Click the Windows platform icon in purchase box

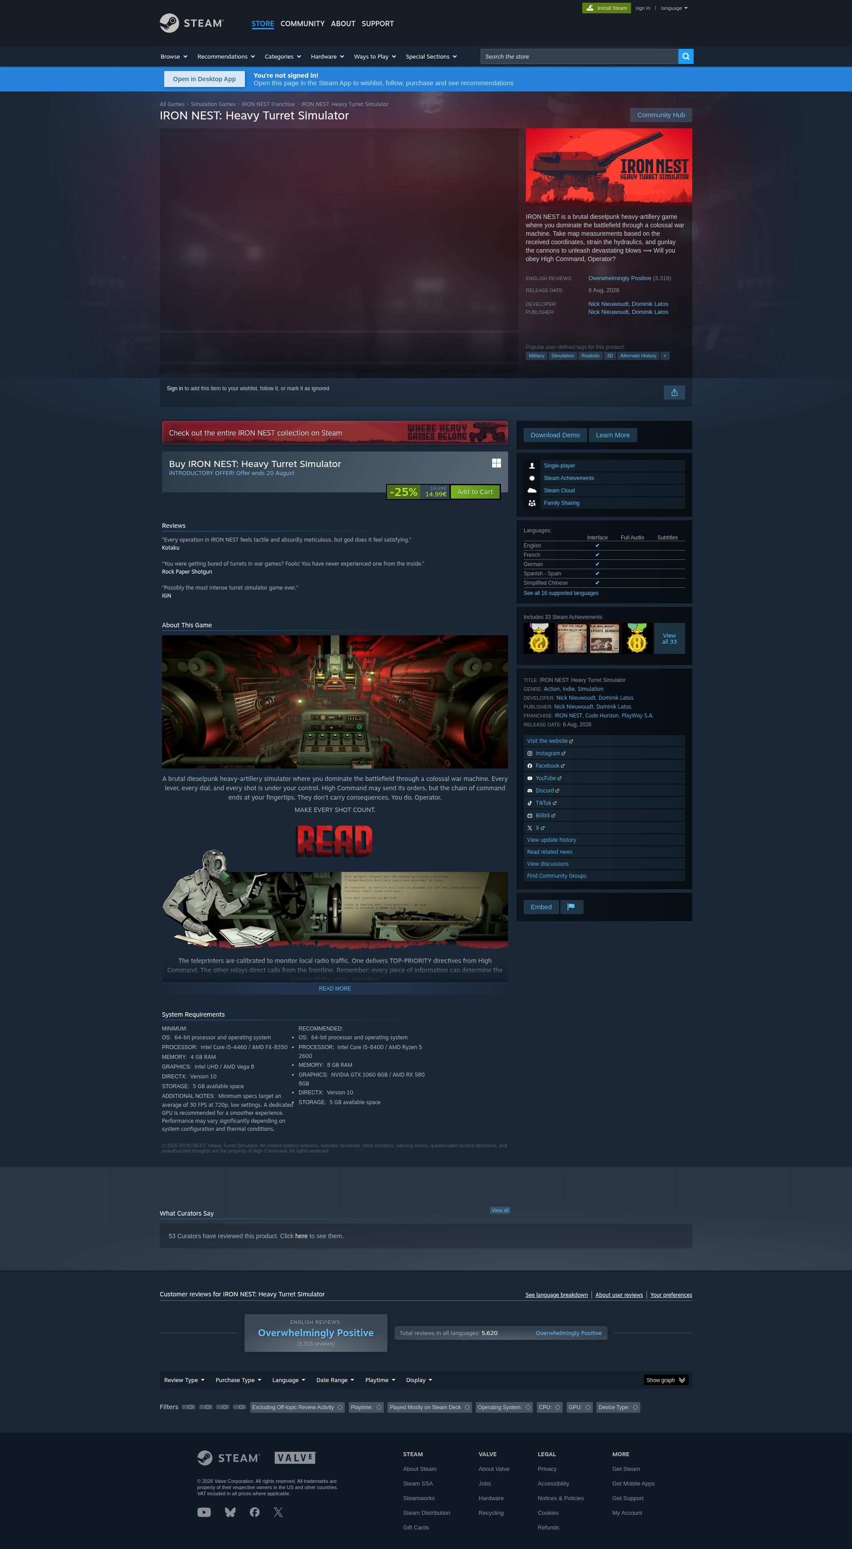(496, 463)
